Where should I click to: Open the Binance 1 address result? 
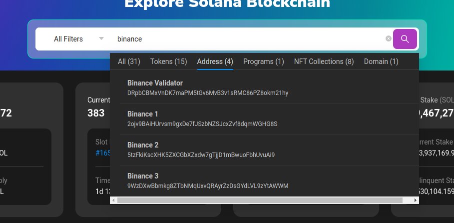[x=143, y=114]
